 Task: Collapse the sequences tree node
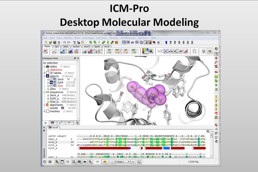point(44,92)
